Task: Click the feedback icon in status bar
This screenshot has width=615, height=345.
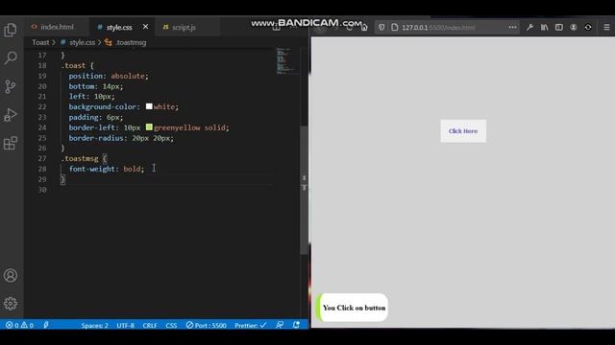Action: [x=280, y=325]
